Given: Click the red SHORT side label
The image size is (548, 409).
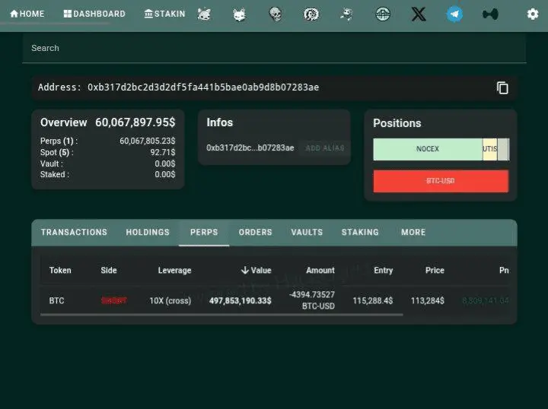Looking at the screenshot, I should tap(114, 301).
